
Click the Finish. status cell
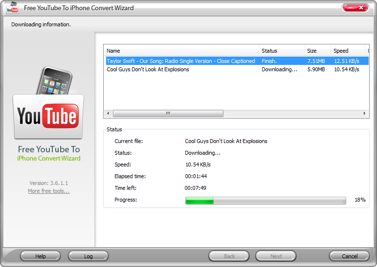[x=269, y=61]
